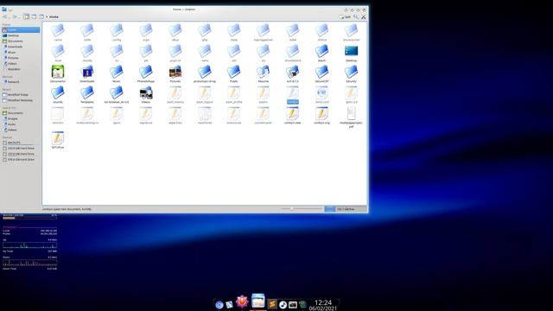The height and width of the screenshot is (311, 553).
Task: Select the conkyrc.new file icon
Action: (x=292, y=113)
